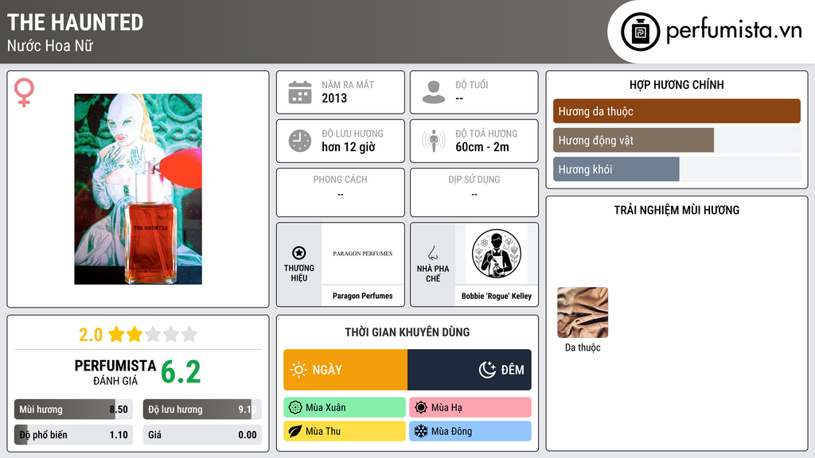Viewport: 815px width, 458px height.
Task: Click the Thời gian khuyên dùng heading
Action: tap(407, 332)
